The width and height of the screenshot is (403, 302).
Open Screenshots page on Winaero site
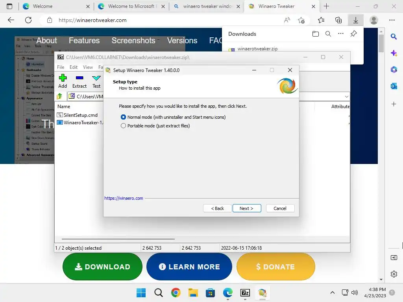click(133, 41)
